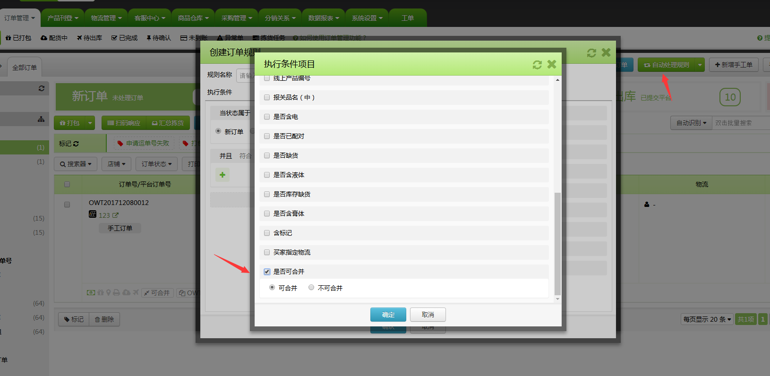Open external link icon beside 123
The image size is (770, 376).
pos(115,215)
